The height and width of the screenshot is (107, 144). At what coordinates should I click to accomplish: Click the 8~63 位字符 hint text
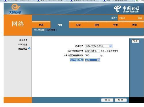[x=109, y=51]
